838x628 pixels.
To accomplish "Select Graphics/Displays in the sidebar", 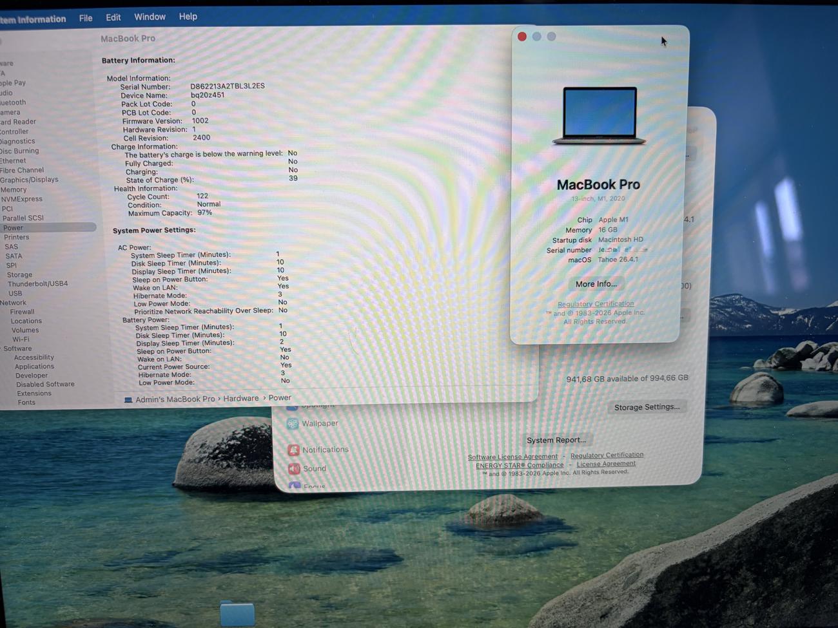I will click(29, 180).
